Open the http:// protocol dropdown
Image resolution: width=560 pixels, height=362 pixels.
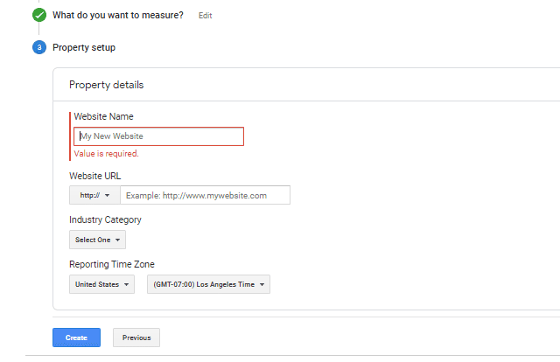94,195
